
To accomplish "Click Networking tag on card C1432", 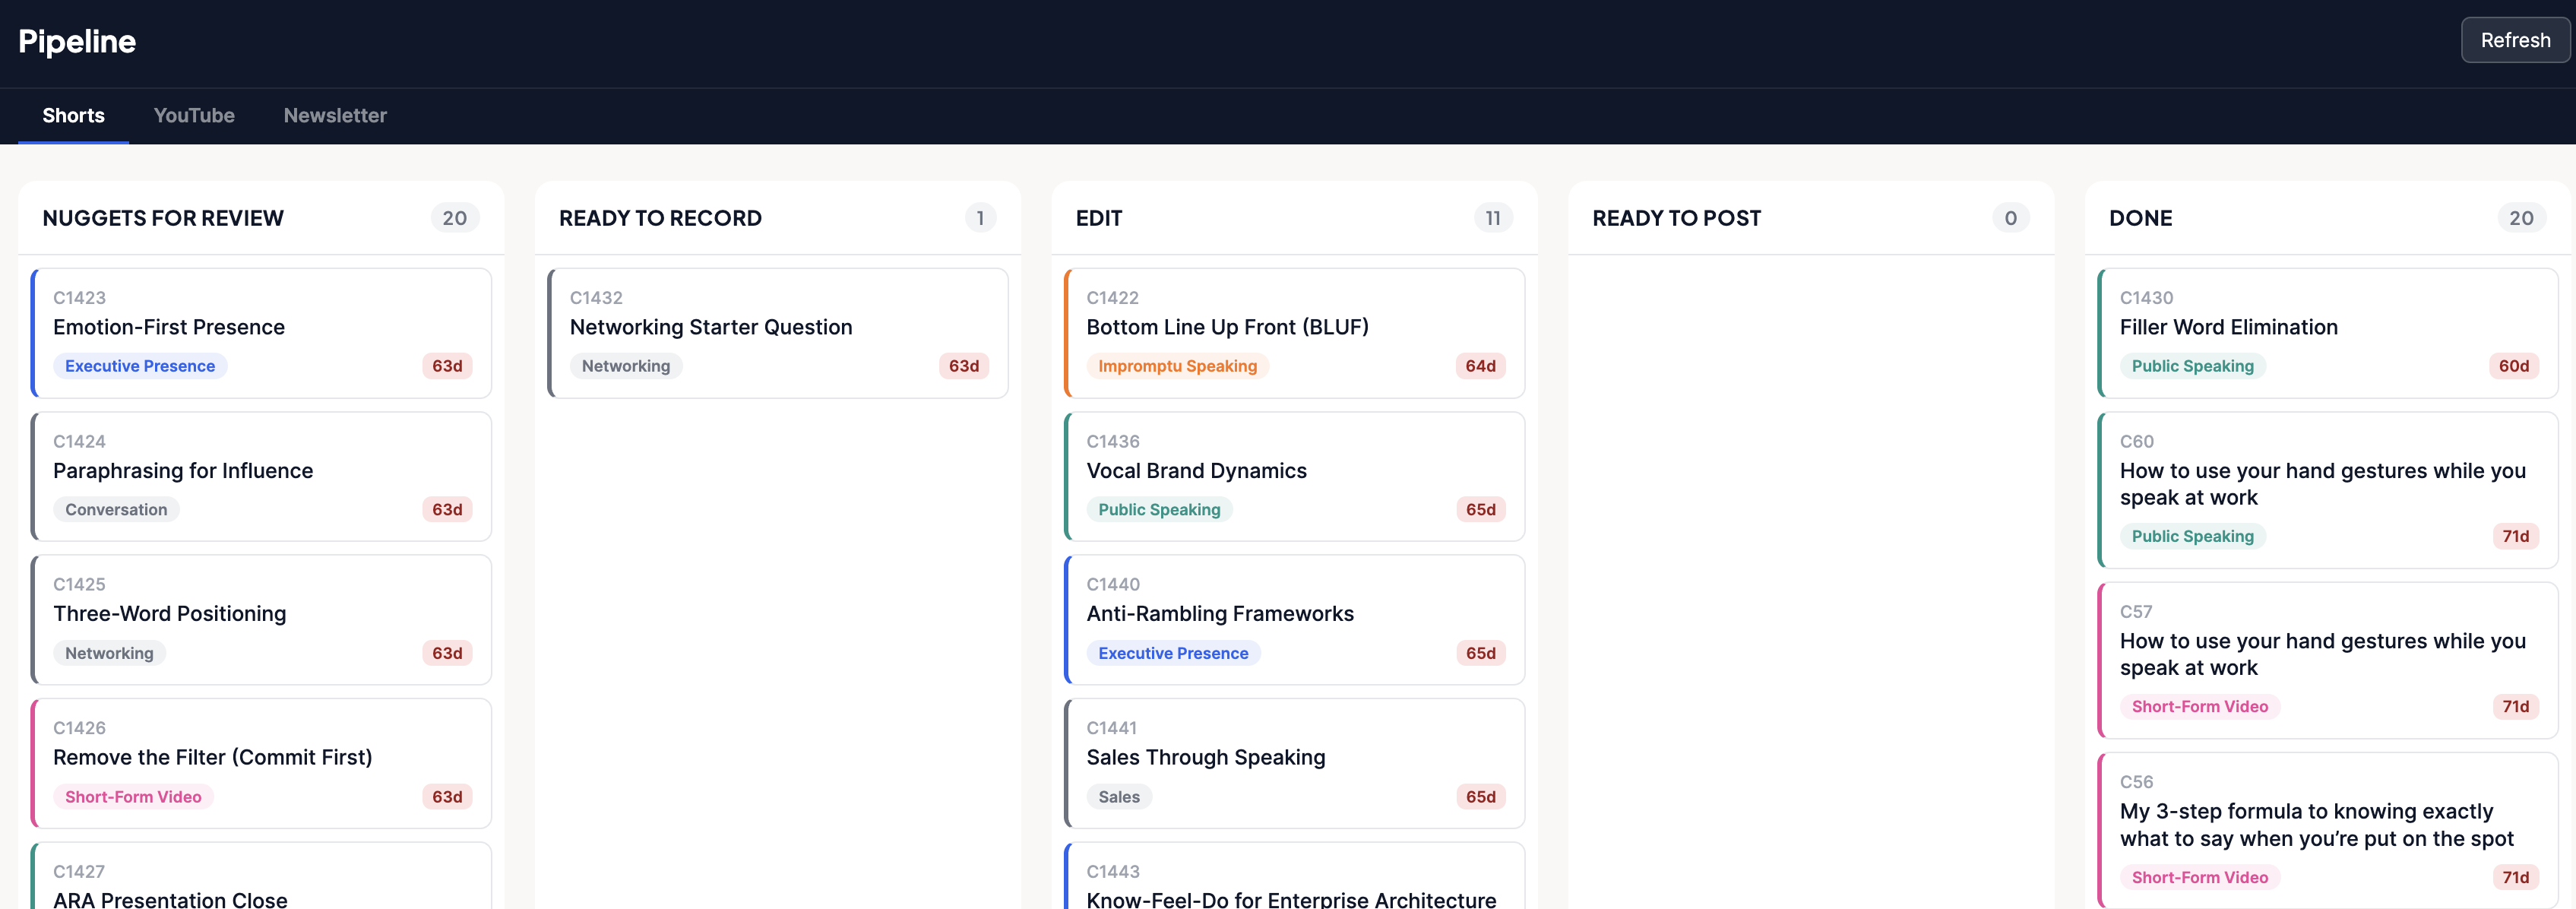I will click(626, 366).
